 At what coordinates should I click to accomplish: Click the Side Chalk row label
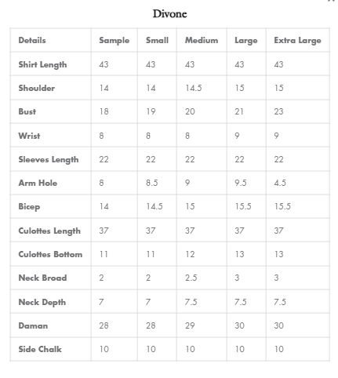click(x=40, y=349)
